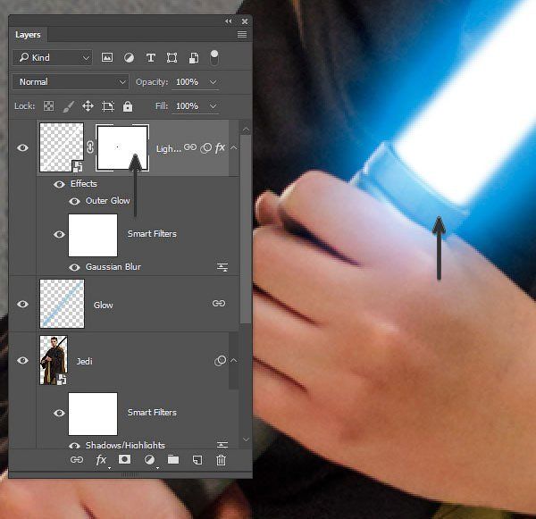Select the Layers tab
The image size is (536, 519).
[28, 35]
